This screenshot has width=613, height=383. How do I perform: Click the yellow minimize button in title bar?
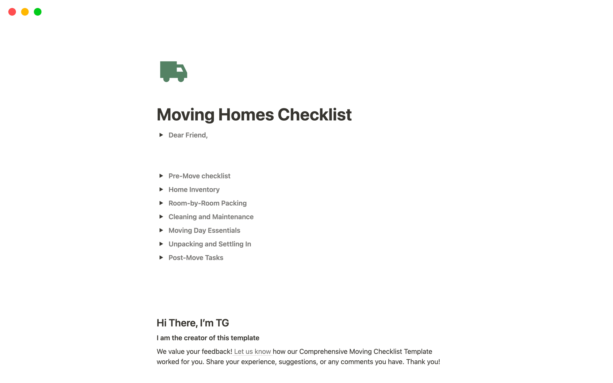[x=25, y=11]
